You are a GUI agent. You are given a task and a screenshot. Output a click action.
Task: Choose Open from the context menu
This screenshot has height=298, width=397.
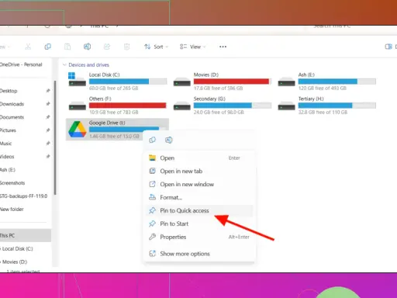click(199, 158)
